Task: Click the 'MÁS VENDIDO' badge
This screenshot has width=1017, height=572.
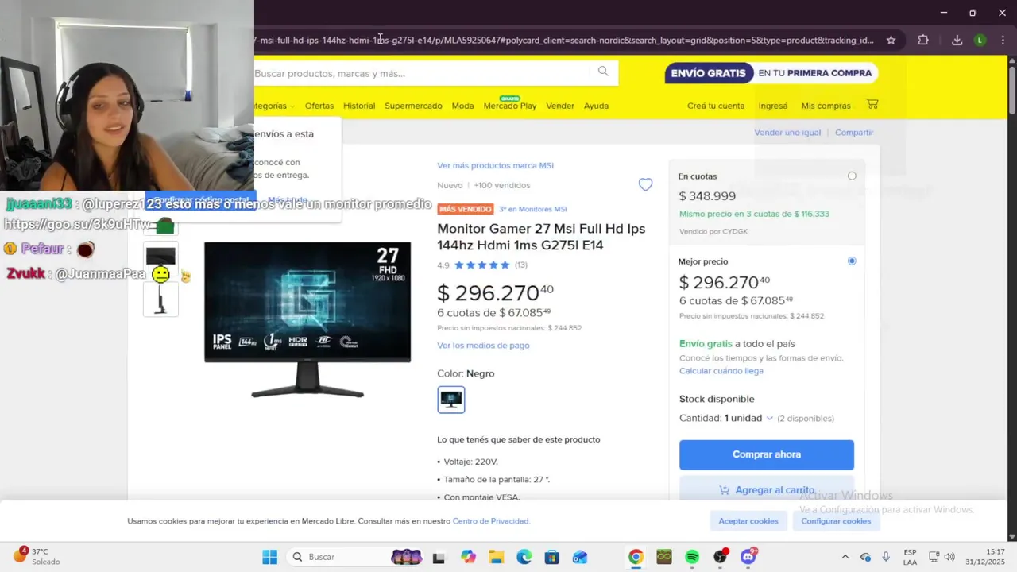Action: (x=465, y=209)
